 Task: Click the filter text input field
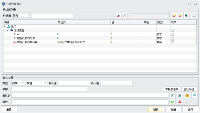point(52,16)
